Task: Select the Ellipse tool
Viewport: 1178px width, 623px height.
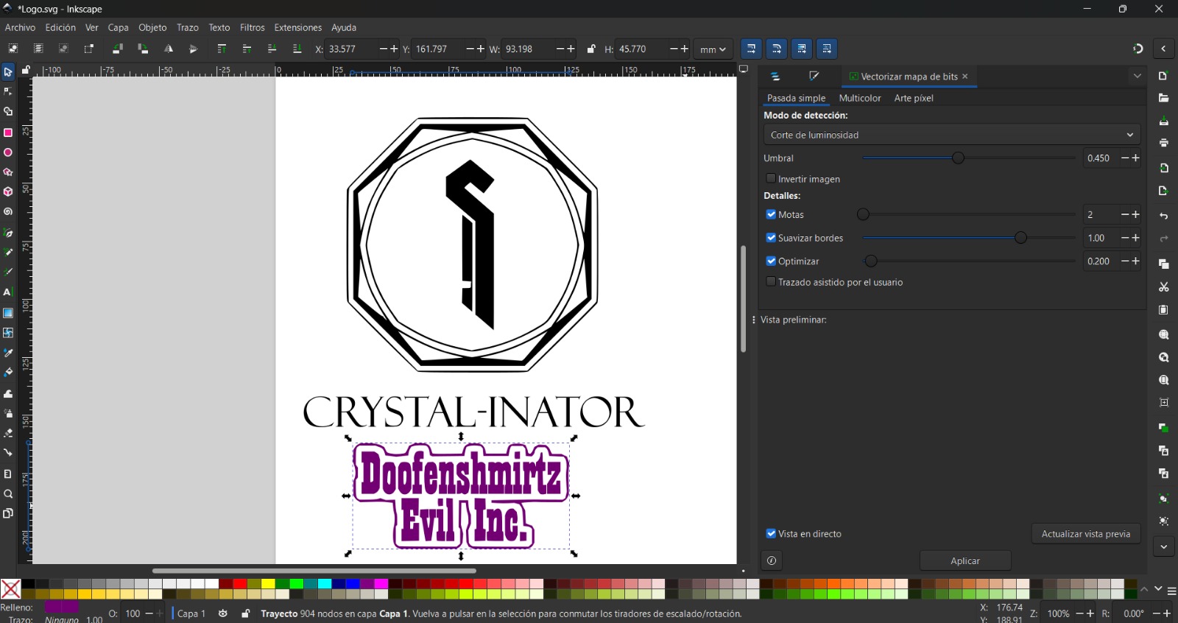Action: tap(8, 153)
